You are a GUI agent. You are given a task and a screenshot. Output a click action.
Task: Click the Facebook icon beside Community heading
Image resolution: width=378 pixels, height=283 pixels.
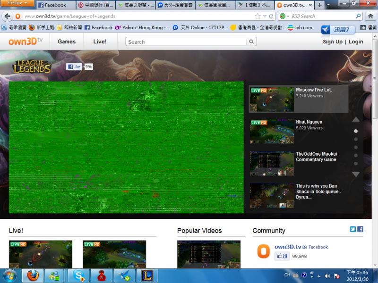[x=360, y=229]
